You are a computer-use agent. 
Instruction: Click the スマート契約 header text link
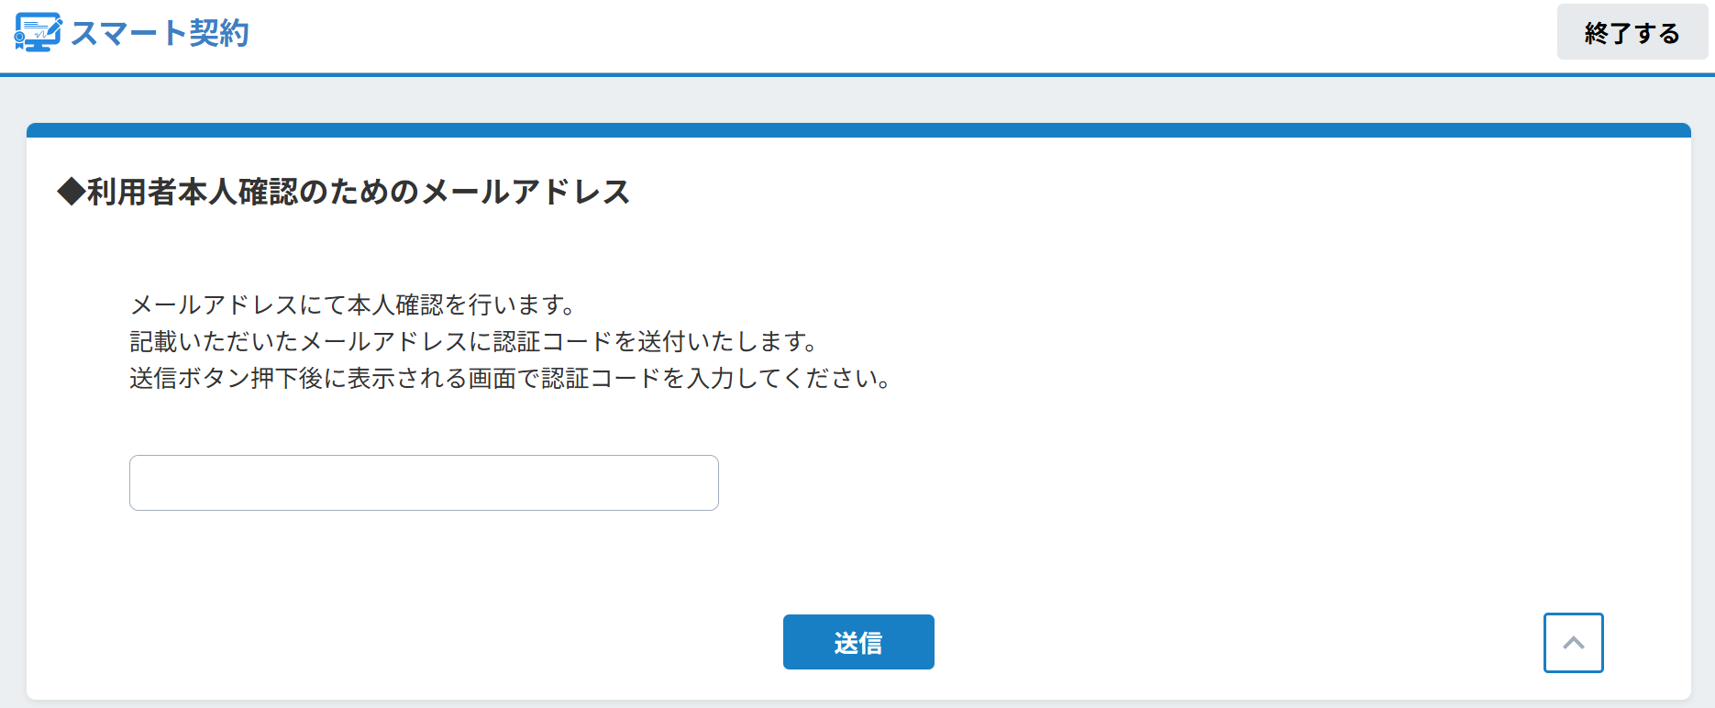pos(160,32)
